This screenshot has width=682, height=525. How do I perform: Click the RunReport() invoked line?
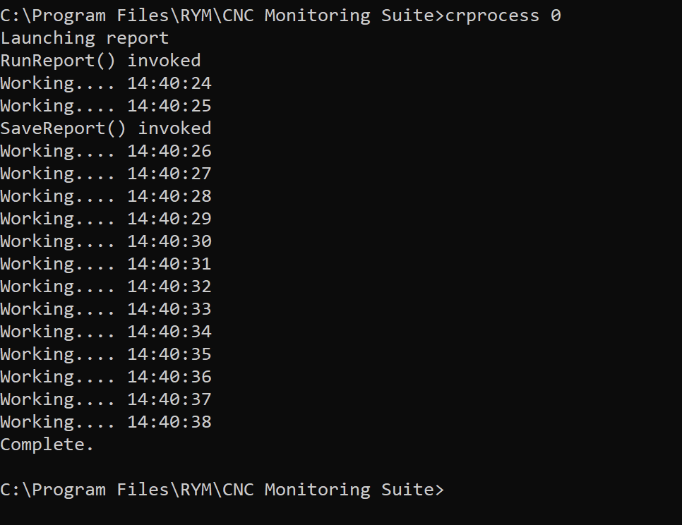point(100,61)
